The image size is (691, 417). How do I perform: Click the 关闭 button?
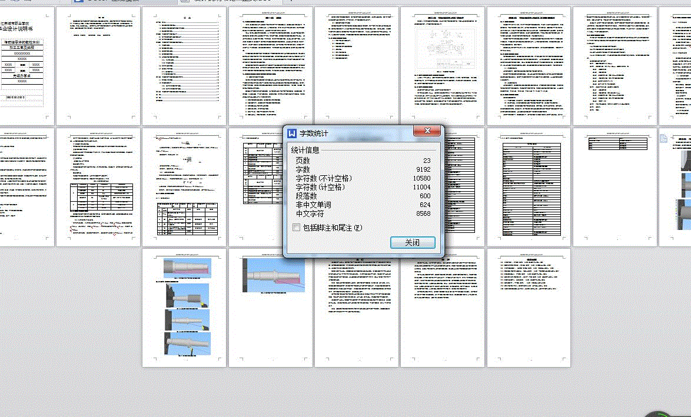pos(413,243)
